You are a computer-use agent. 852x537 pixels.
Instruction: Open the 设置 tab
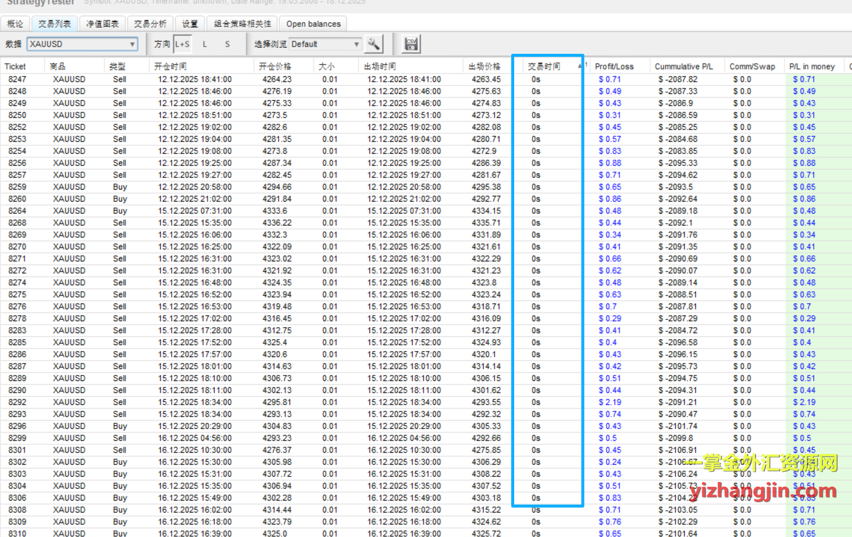coord(190,24)
